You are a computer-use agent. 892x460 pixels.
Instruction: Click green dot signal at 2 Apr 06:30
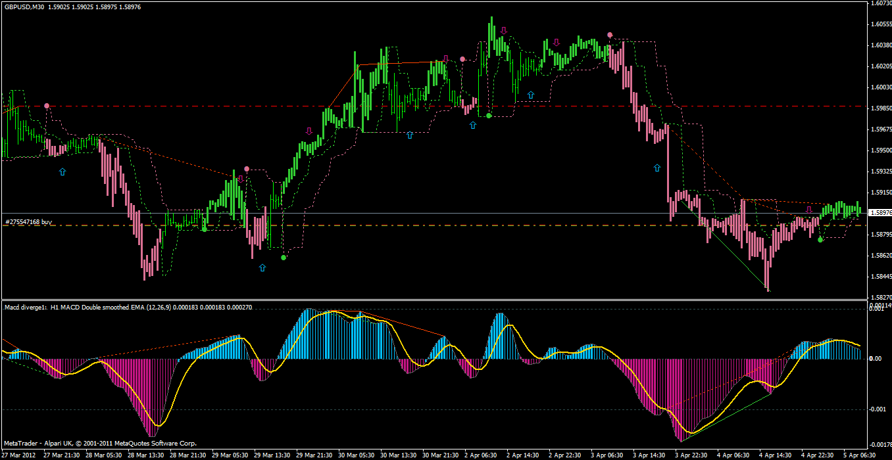489,116
